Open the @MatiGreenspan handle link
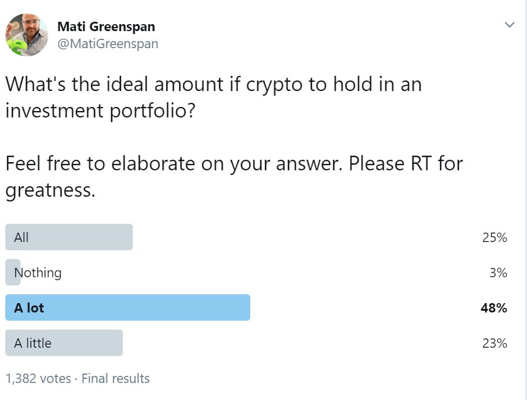The width and height of the screenshot is (527, 400). [x=108, y=43]
